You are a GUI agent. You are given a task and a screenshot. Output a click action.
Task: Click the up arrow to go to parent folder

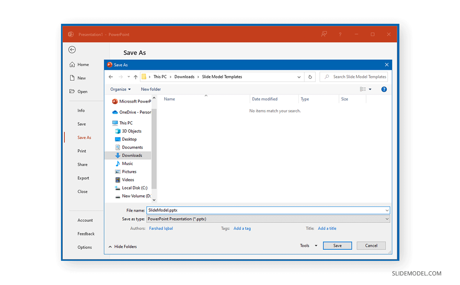point(135,77)
